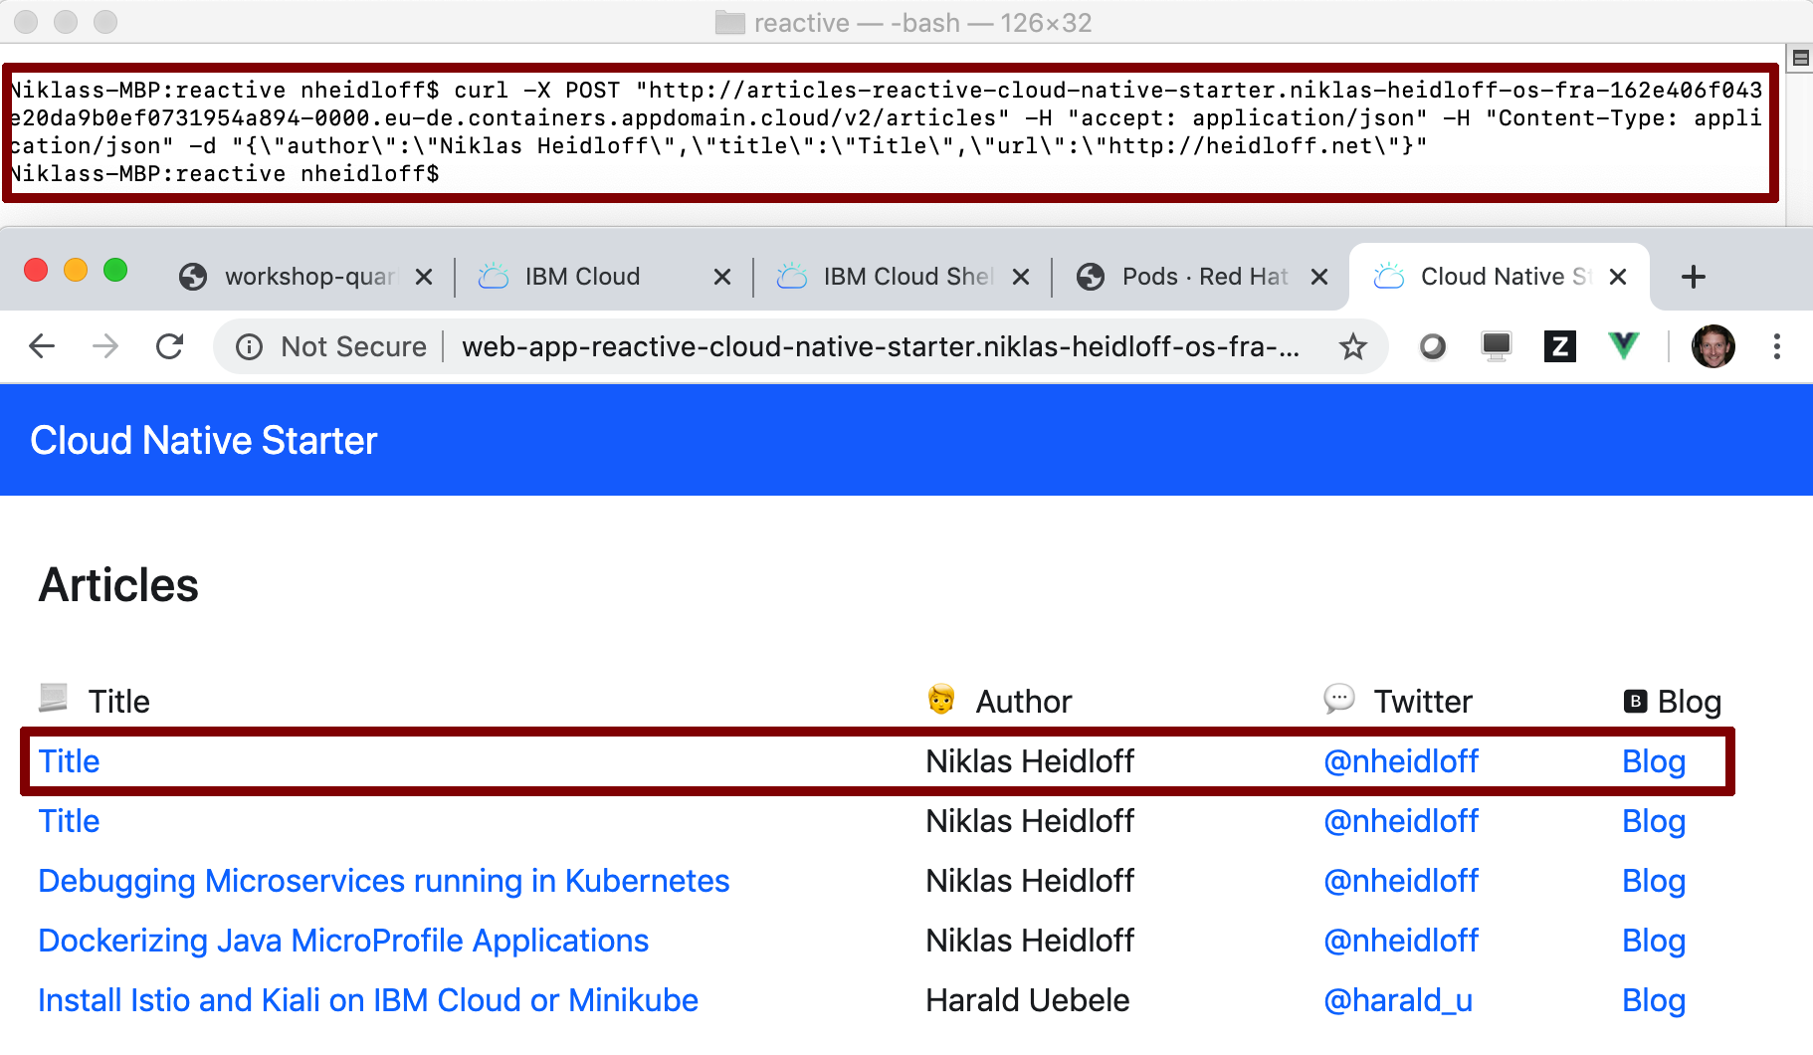Image resolution: width=1813 pixels, height=1055 pixels.
Task: Click the Harald Uebele author cell
Action: click(x=1028, y=1000)
